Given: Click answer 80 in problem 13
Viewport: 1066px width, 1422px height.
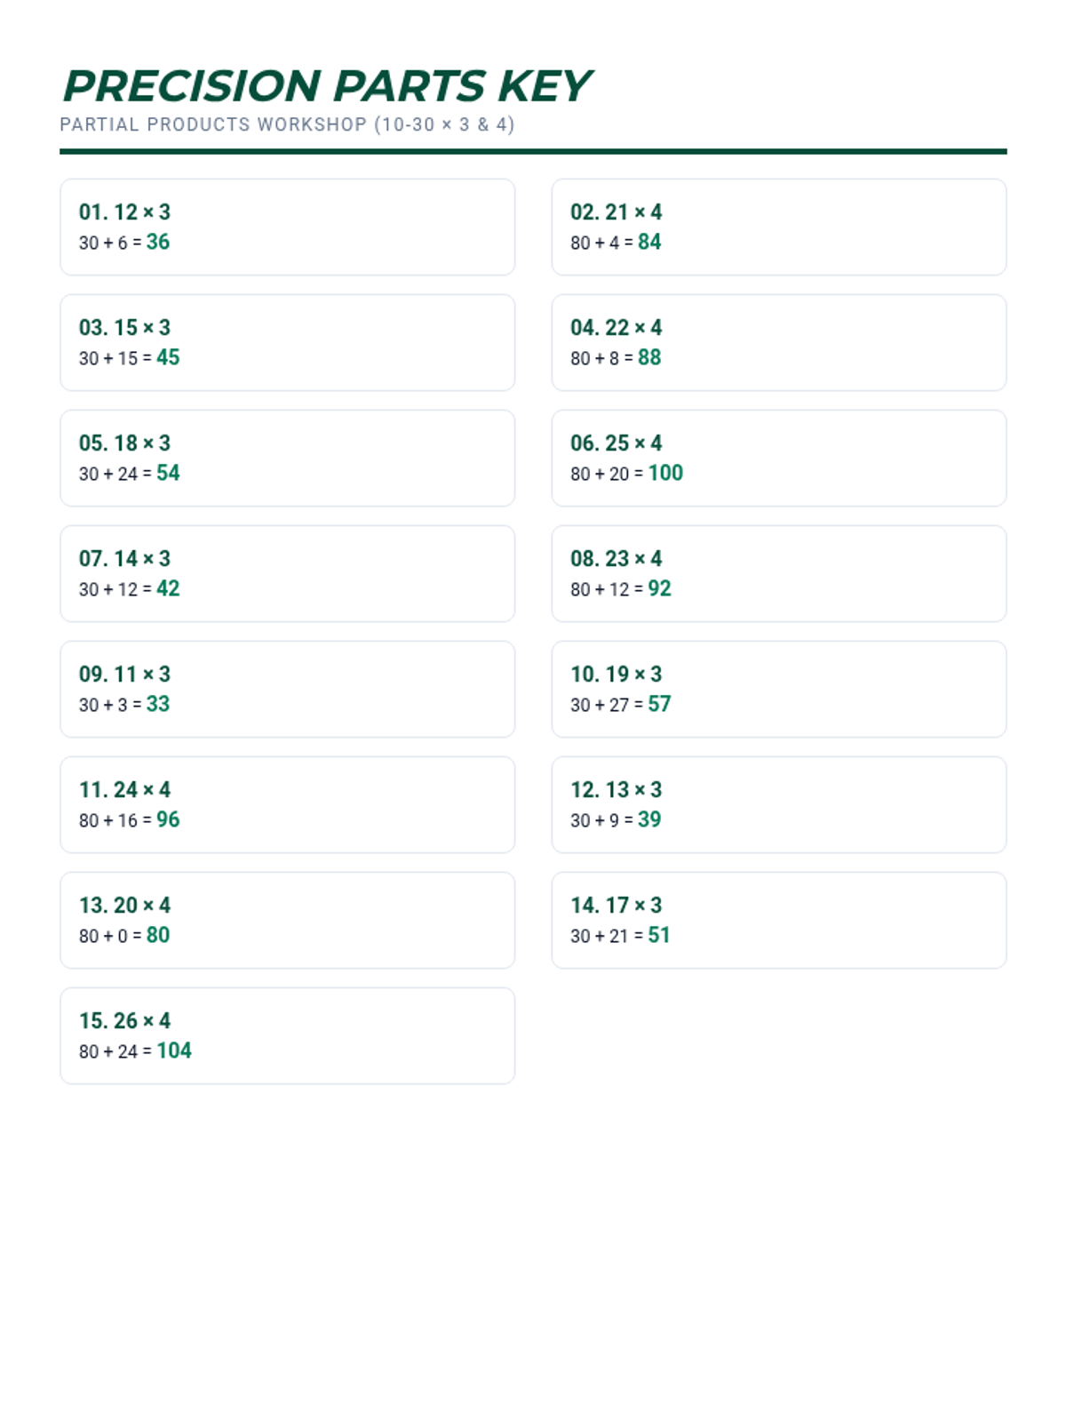Looking at the screenshot, I should (x=158, y=935).
